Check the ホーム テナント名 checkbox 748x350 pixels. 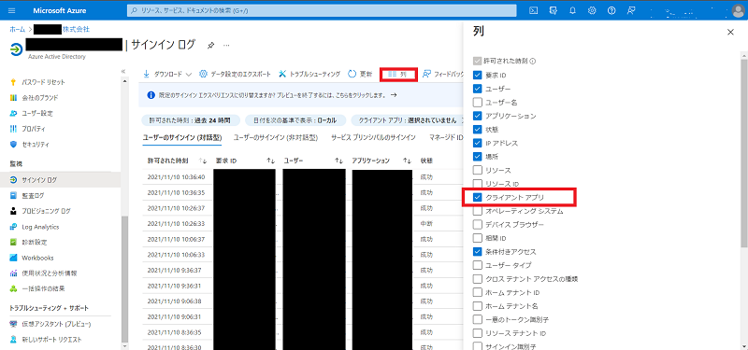coord(478,306)
